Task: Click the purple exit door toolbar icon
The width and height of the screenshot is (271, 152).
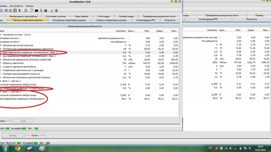Action: point(56,10)
